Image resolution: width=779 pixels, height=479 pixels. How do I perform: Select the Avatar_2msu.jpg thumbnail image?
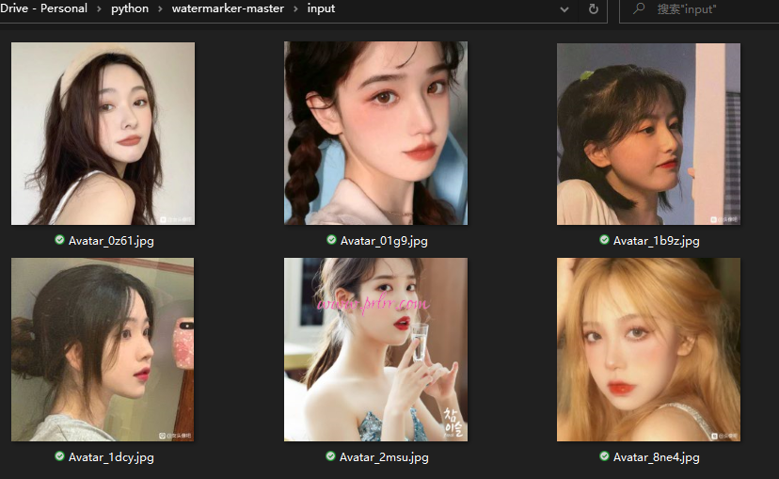point(375,349)
